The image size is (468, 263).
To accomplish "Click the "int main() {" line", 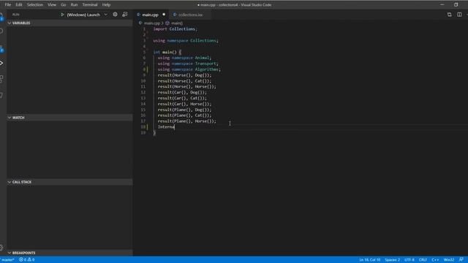I will tap(167, 52).
